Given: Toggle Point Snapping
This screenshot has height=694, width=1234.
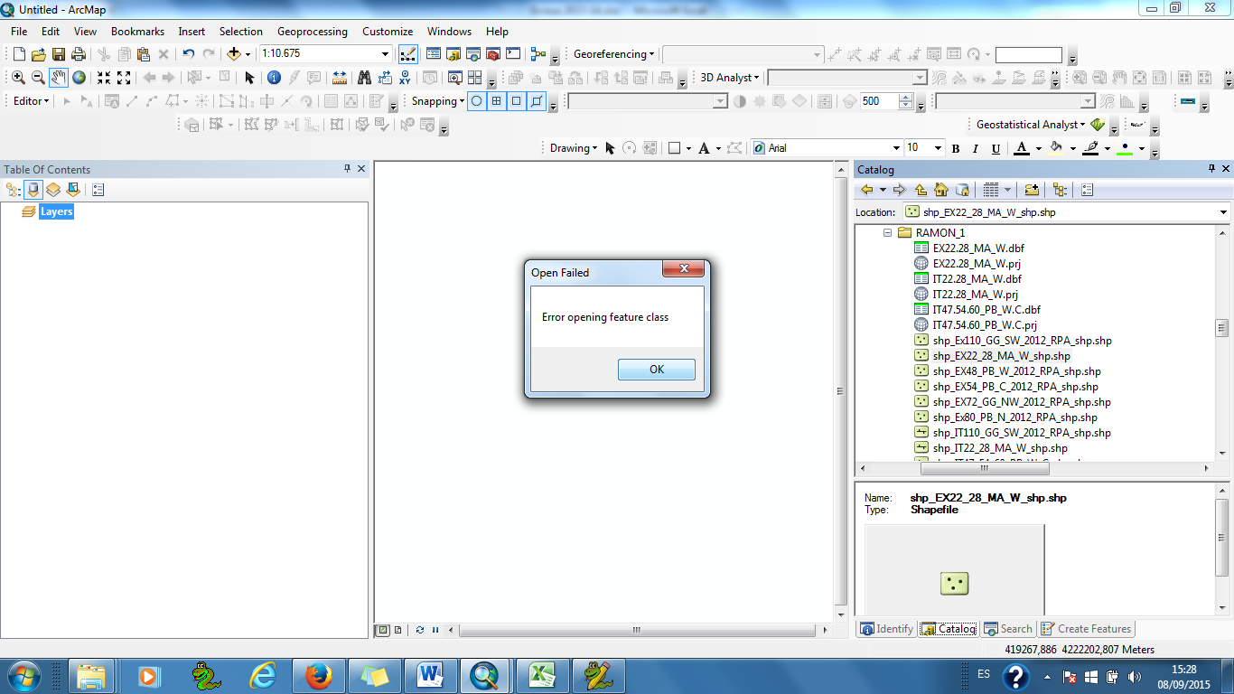Looking at the screenshot, I should 477,101.
